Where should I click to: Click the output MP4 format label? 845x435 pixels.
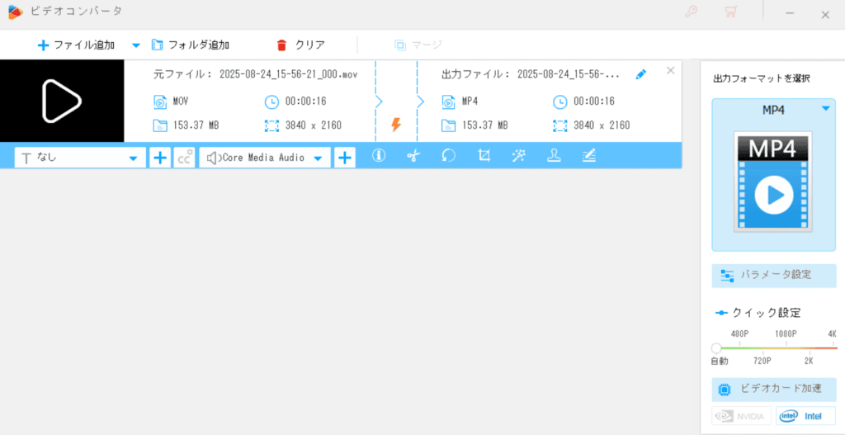coord(470,101)
